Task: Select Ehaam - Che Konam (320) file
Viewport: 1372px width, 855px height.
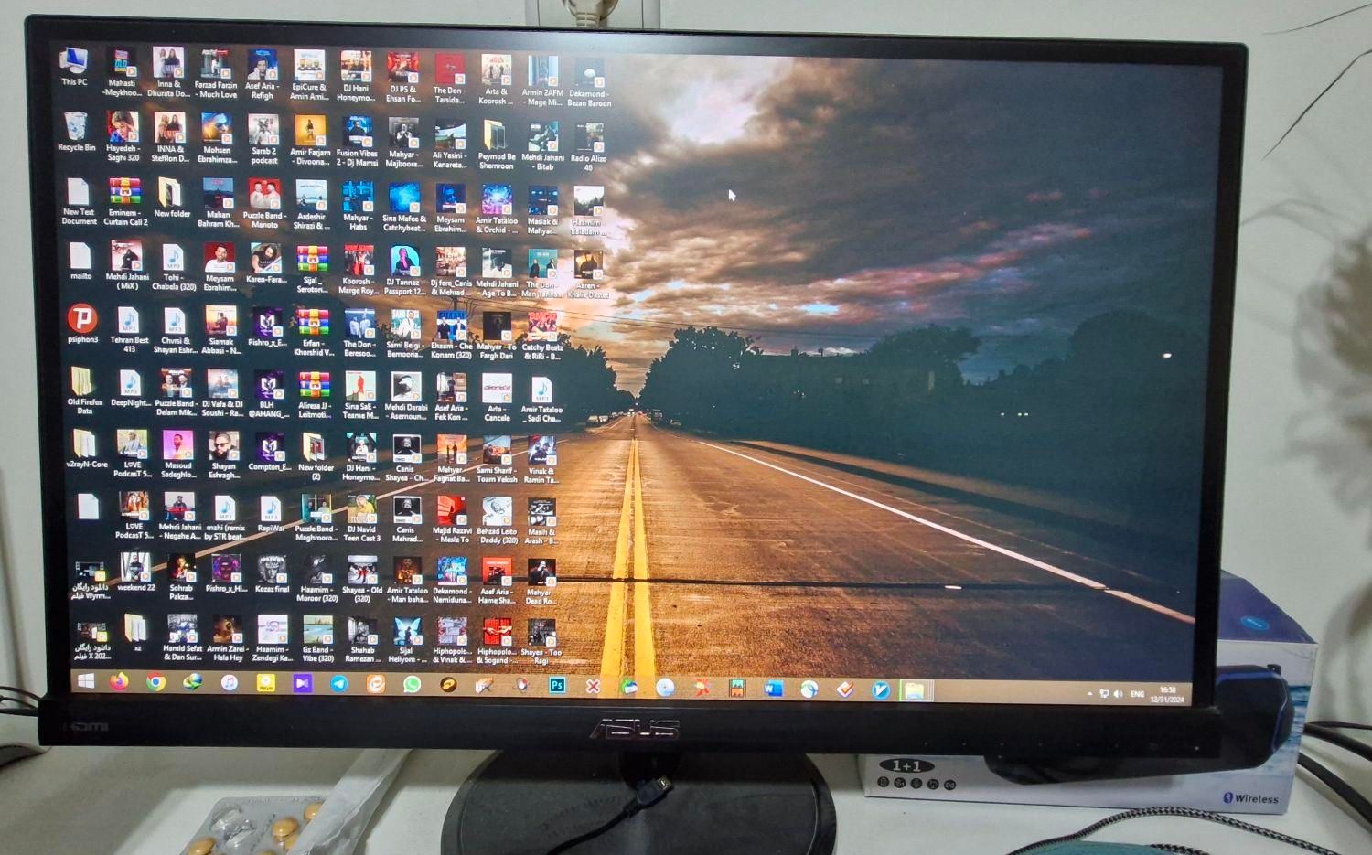Action: coord(451,335)
